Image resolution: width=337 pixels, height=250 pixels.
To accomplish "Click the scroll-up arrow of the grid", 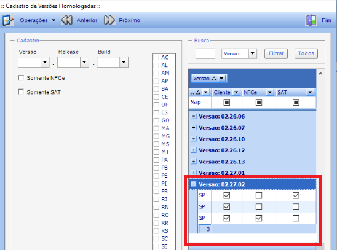I will click(x=320, y=74).
